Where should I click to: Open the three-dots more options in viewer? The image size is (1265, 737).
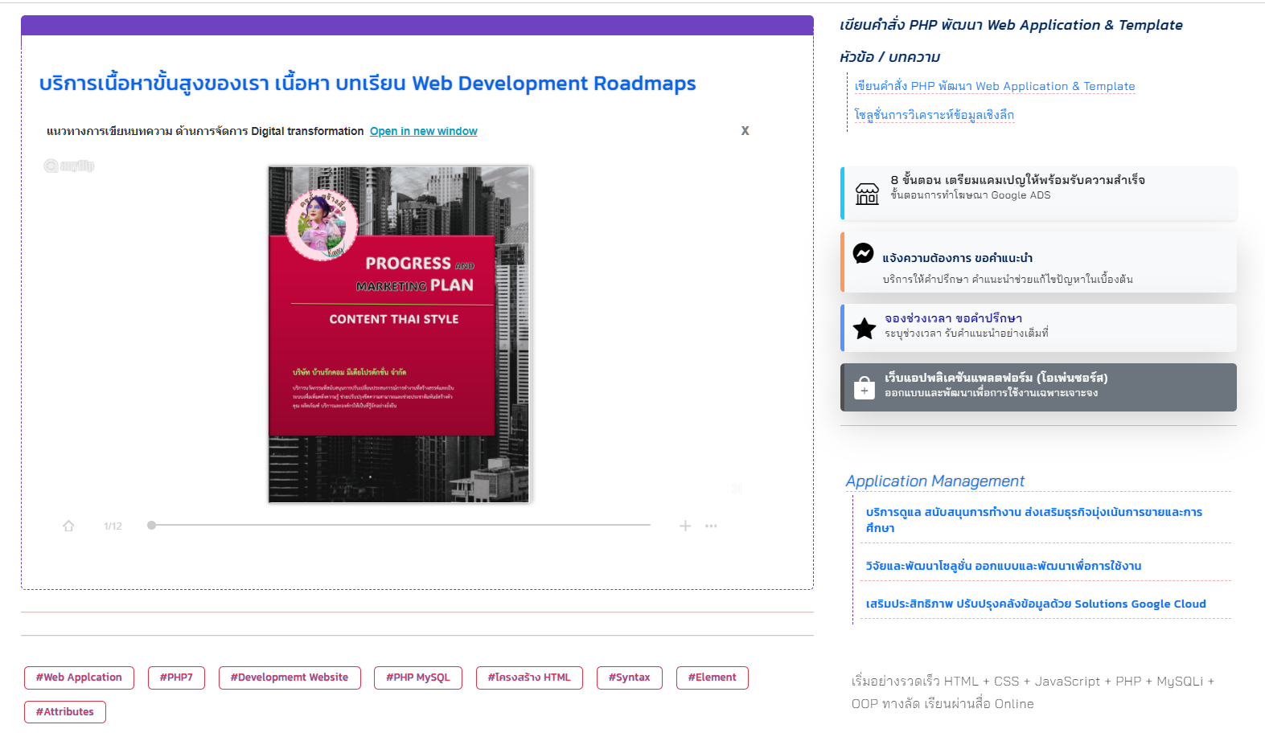(x=711, y=526)
